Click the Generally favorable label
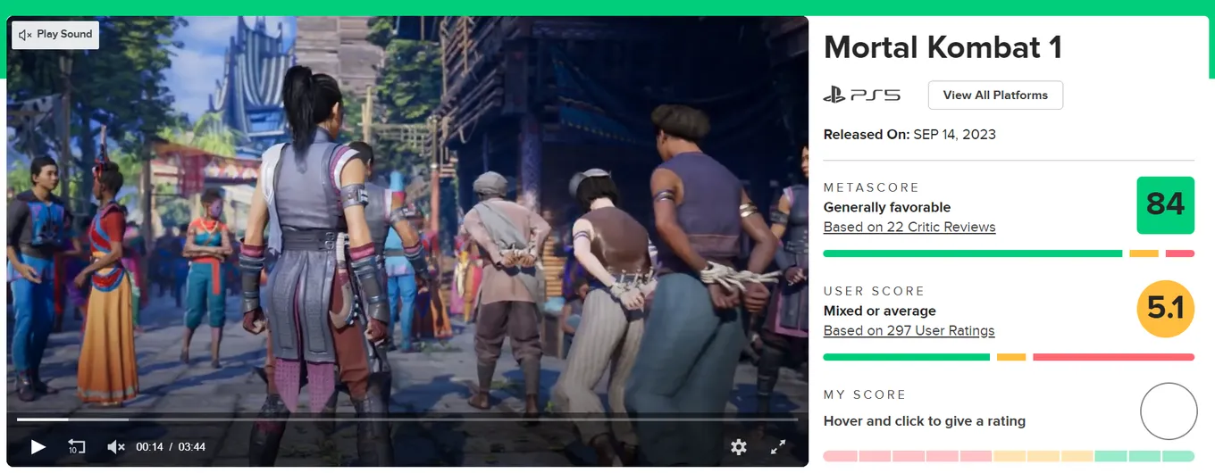 pos(887,207)
